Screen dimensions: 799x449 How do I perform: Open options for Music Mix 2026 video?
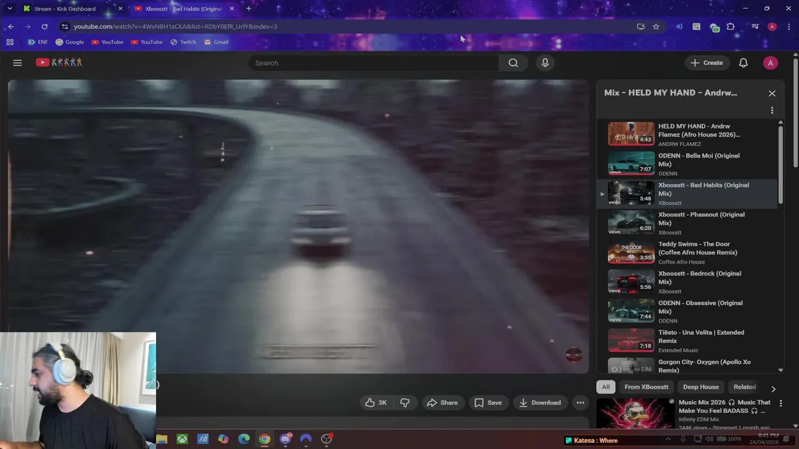click(780, 403)
